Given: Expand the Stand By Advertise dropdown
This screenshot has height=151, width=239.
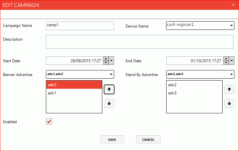Looking at the screenshot, I should (x=231, y=74).
